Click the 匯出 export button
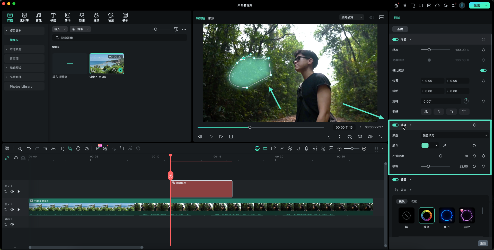 point(477,5)
